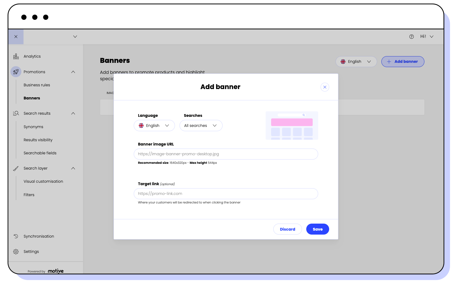Collapse the Promotions section
Viewport: 458px width, 284px height.
coord(73,72)
